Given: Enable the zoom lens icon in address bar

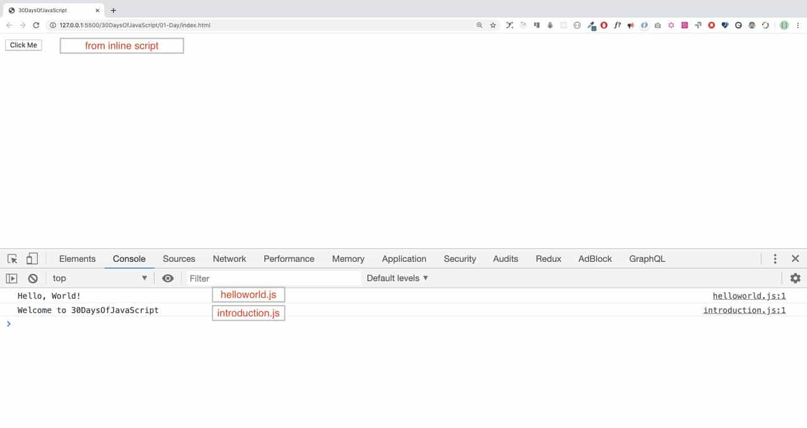Looking at the screenshot, I should coord(477,25).
